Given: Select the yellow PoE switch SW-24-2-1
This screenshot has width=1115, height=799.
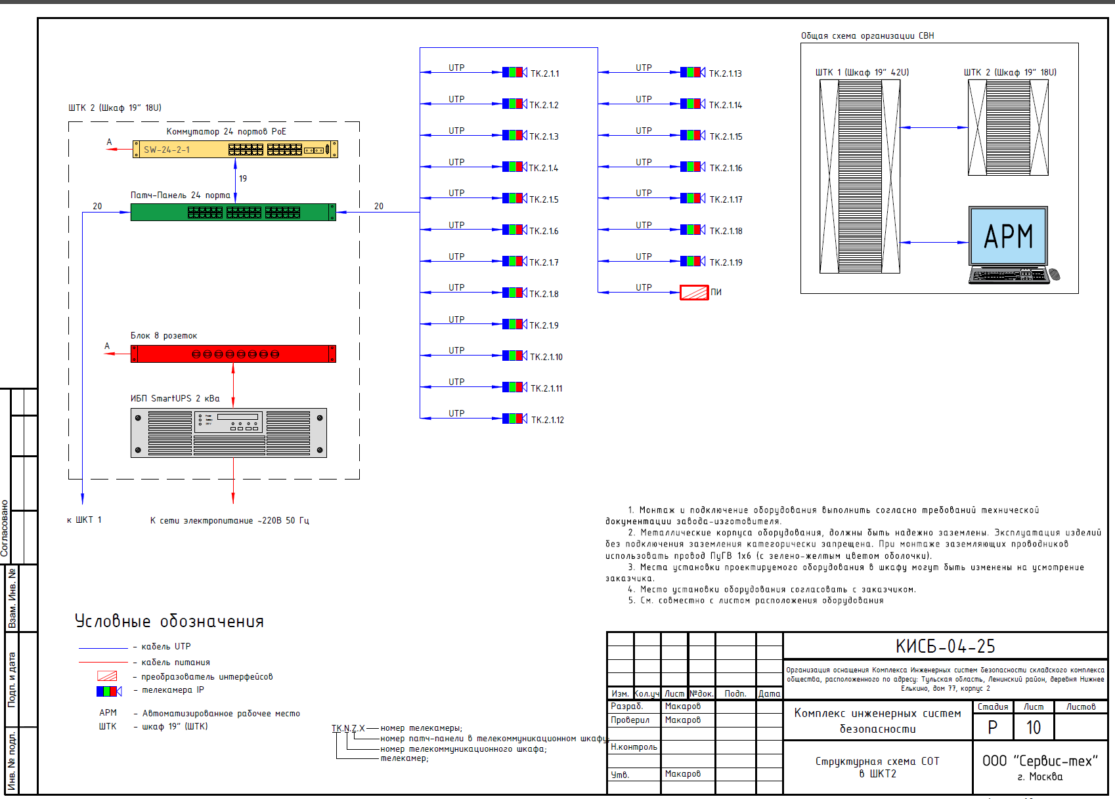Looking at the screenshot, I should (x=235, y=150).
